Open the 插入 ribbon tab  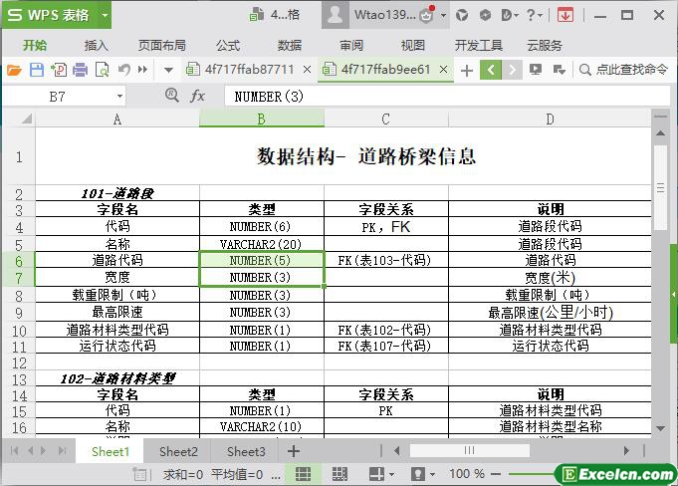pos(97,45)
